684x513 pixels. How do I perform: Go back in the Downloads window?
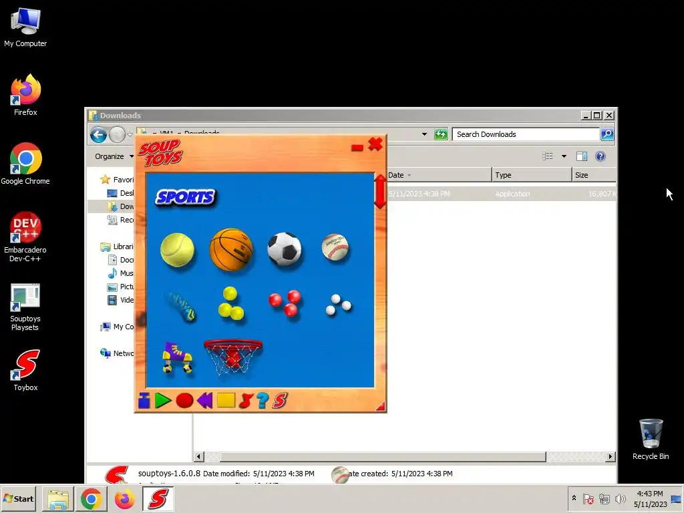[x=99, y=135]
